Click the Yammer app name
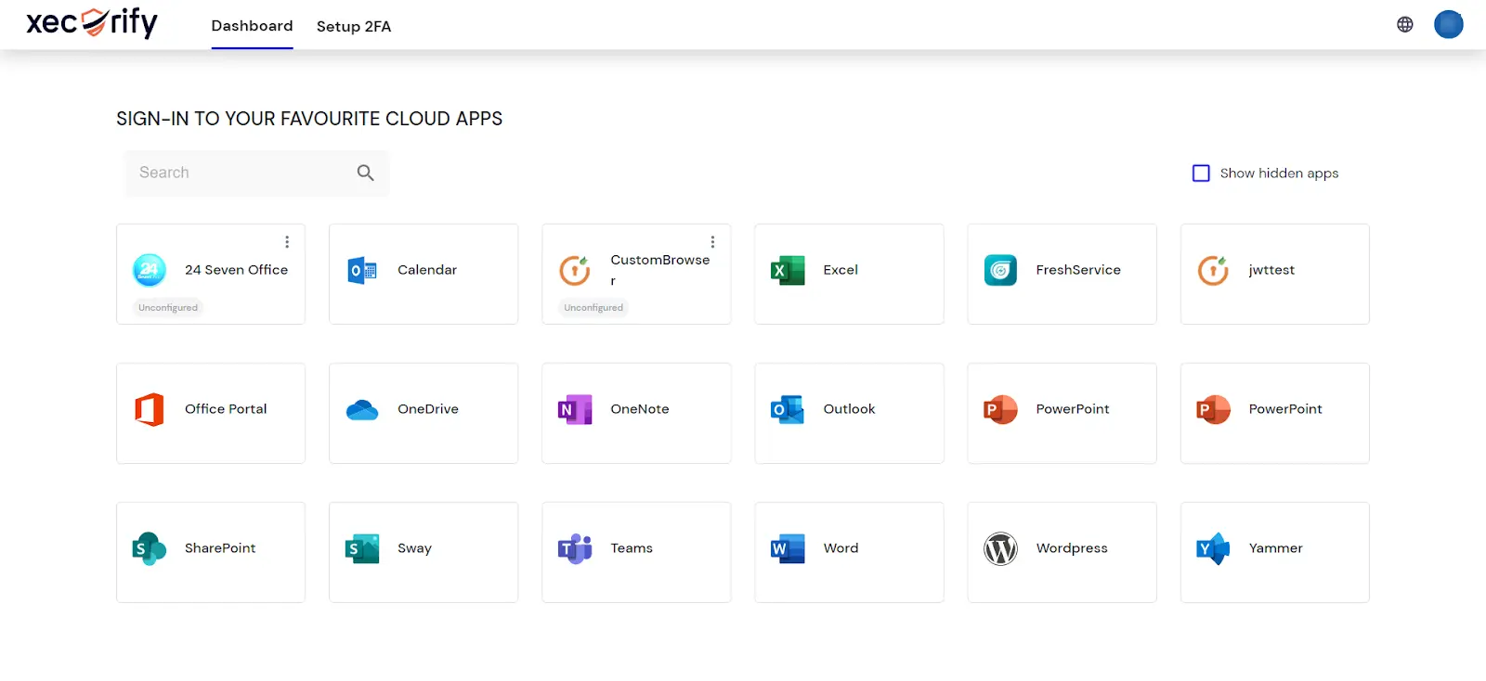 1275,548
